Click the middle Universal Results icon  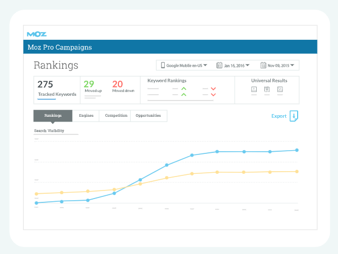point(267,89)
